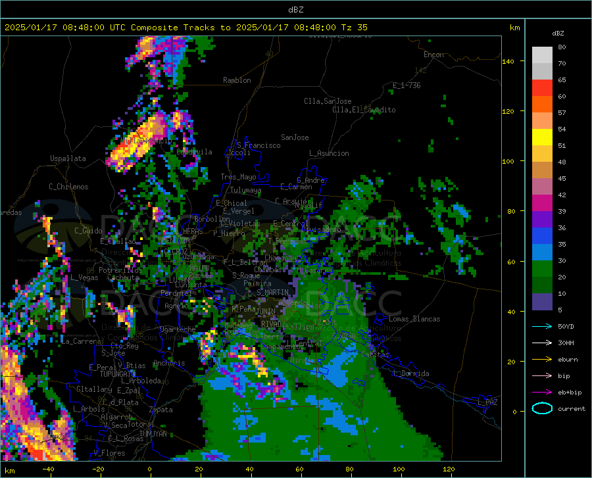Click the 140 tick on the vertical km axis
This screenshot has height=478, width=592.
pyautogui.click(x=508, y=61)
